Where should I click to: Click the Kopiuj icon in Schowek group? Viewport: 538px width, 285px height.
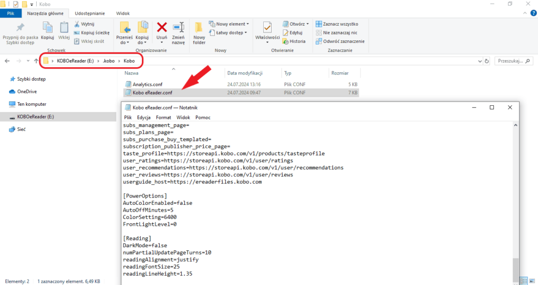click(47, 27)
